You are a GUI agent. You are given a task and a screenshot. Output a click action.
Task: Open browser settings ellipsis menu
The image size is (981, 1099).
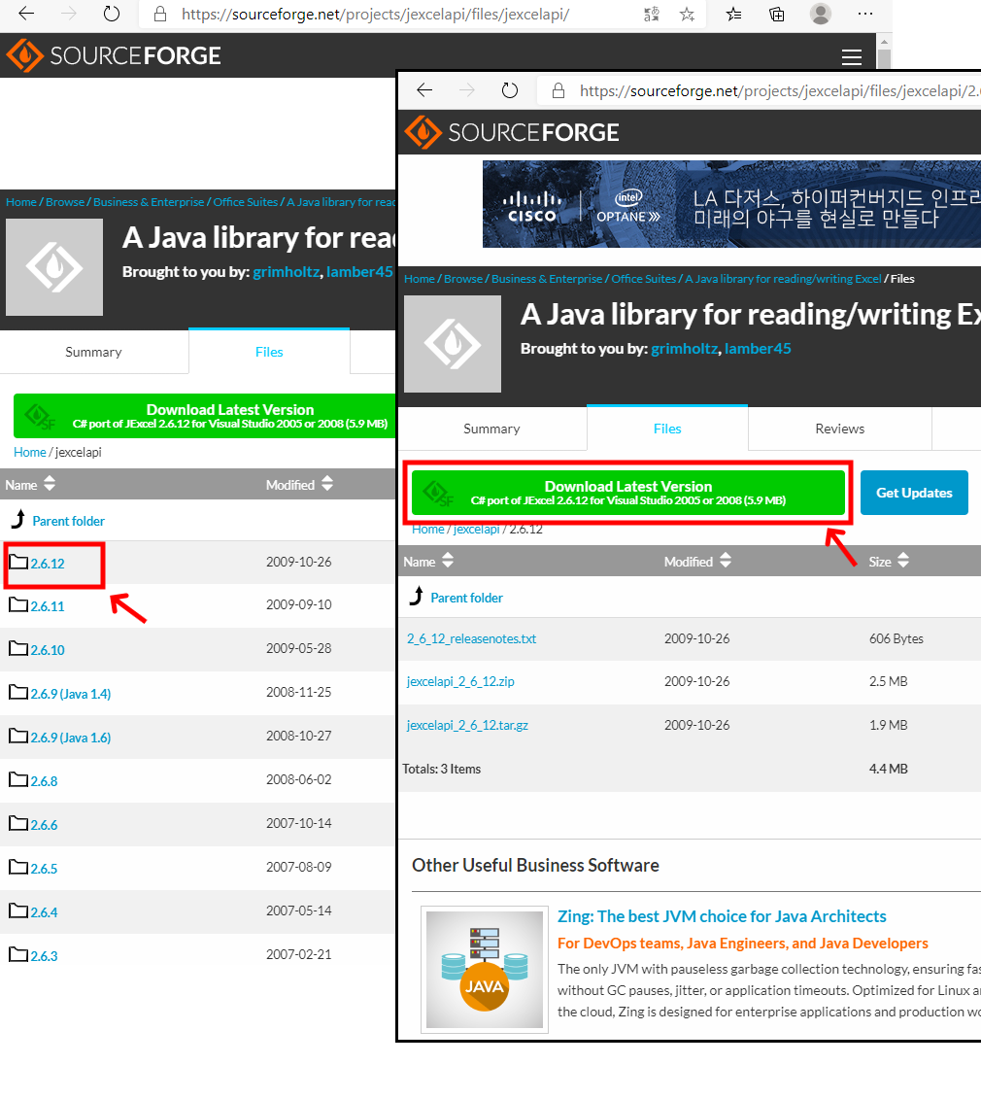click(x=865, y=14)
